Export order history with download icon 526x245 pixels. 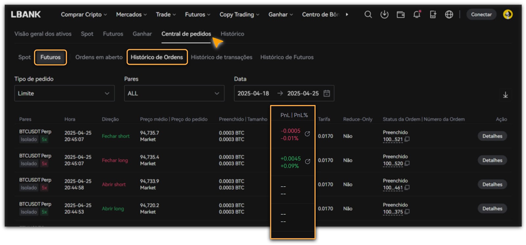point(505,95)
